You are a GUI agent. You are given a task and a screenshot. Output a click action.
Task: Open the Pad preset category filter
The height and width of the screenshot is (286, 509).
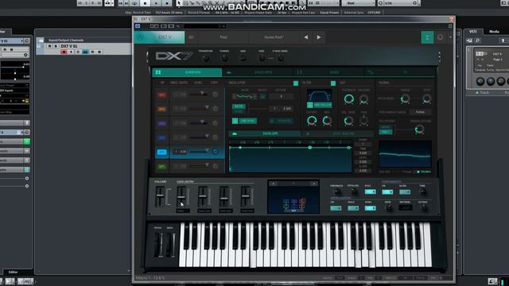tap(223, 37)
